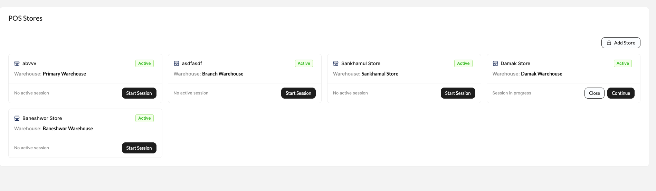The image size is (656, 191).
Task: Click Active badge on abvvv card
Action: (144, 63)
